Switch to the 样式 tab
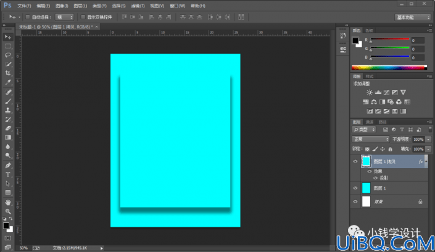435x252 pixels. click(x=369, y=77)
